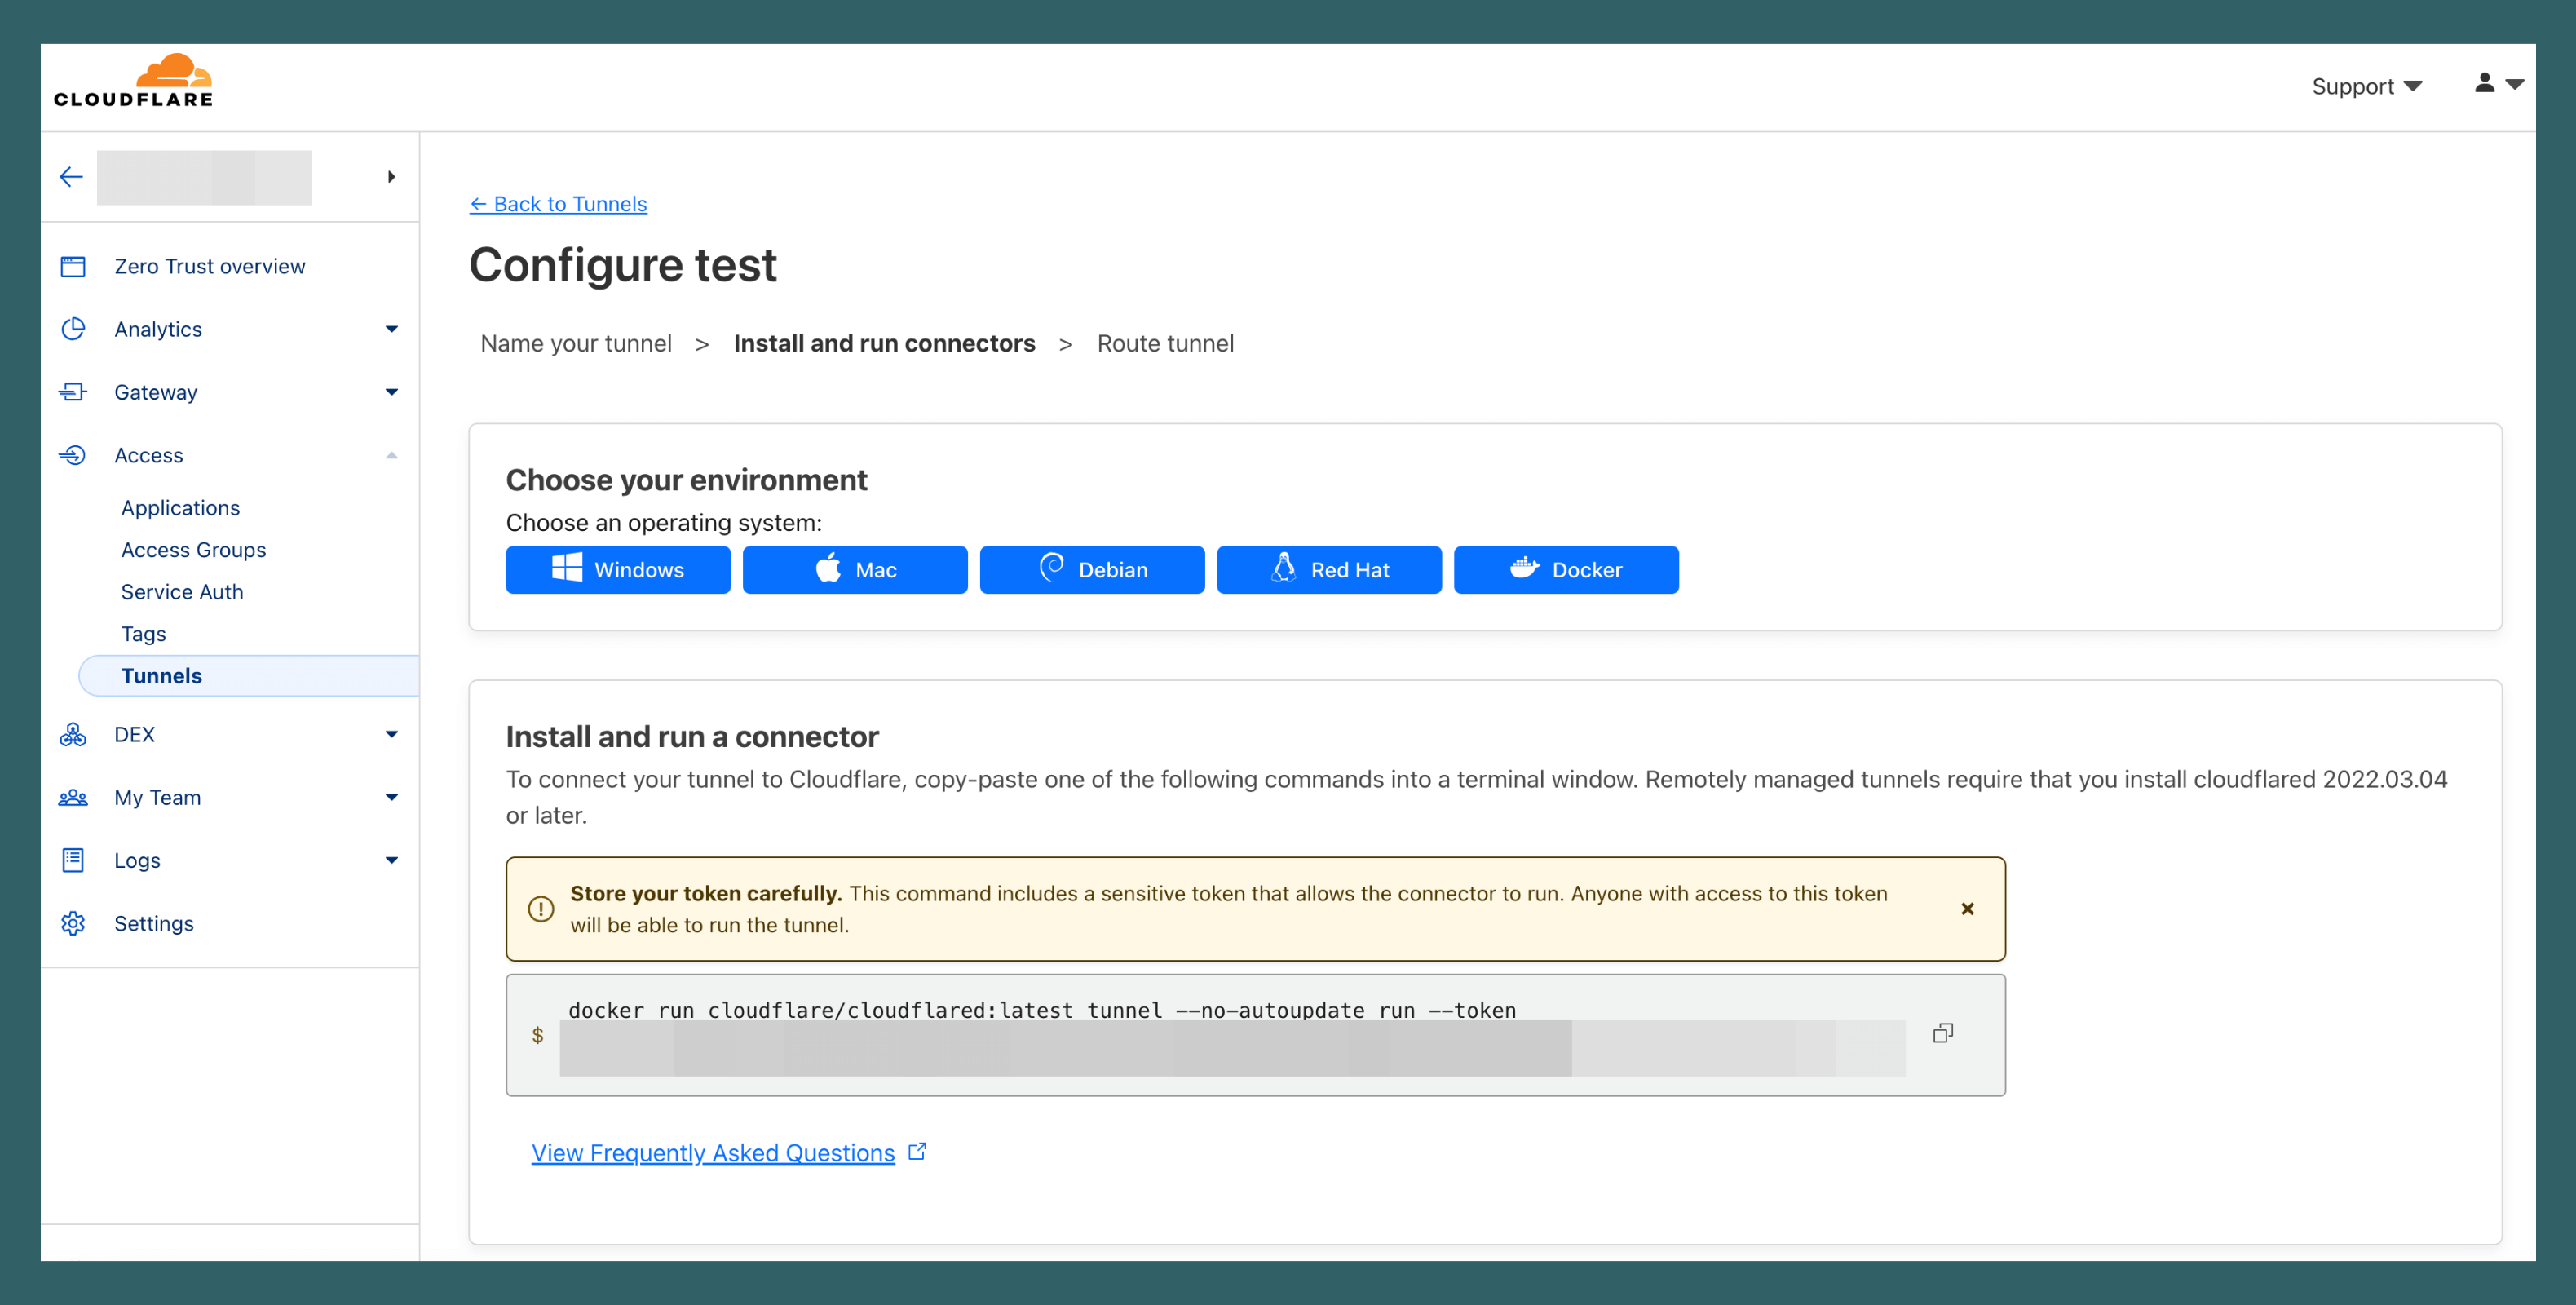Dismiss the token warning banner
The width and height of the screenshot is (2576, 1305).
click(1967, 909)
